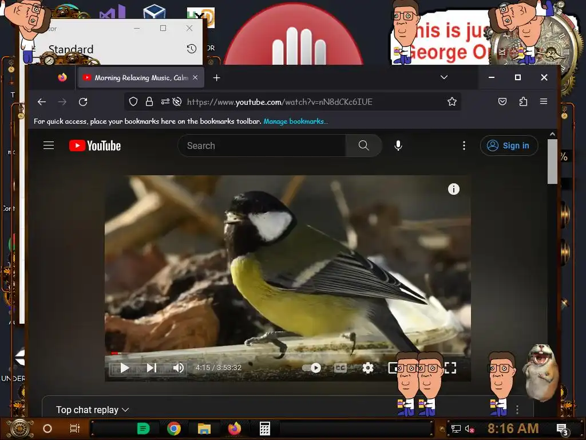Open the tracking protection shield icon
Viewport: 586px width, 440px height.
click(133, 102)
